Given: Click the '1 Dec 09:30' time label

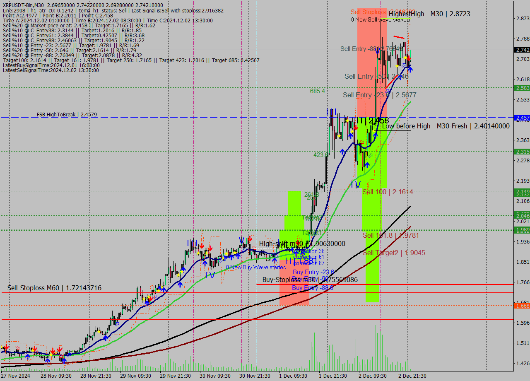Looking at the screenshot, I should point(293,376).
